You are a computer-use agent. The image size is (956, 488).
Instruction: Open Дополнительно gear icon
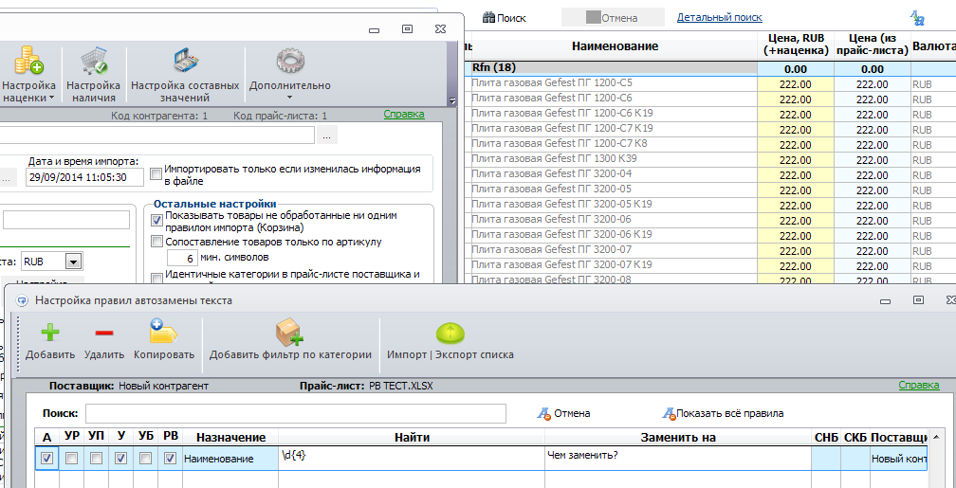tap(290, 61)
